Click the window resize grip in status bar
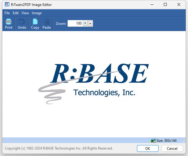This screenshot has width=188, height=156. pyautogui.click(x=184, y=141)
